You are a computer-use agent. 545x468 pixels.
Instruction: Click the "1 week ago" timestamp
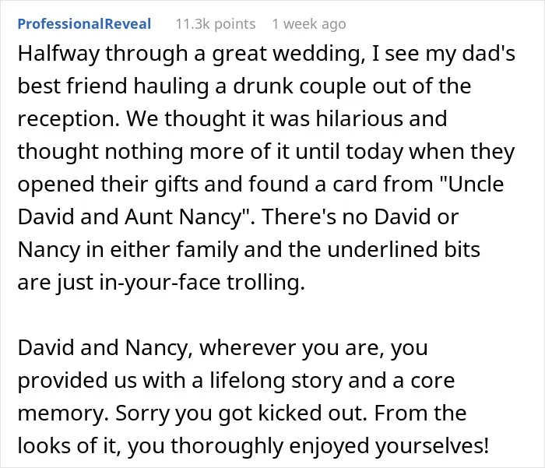point(309,24)
